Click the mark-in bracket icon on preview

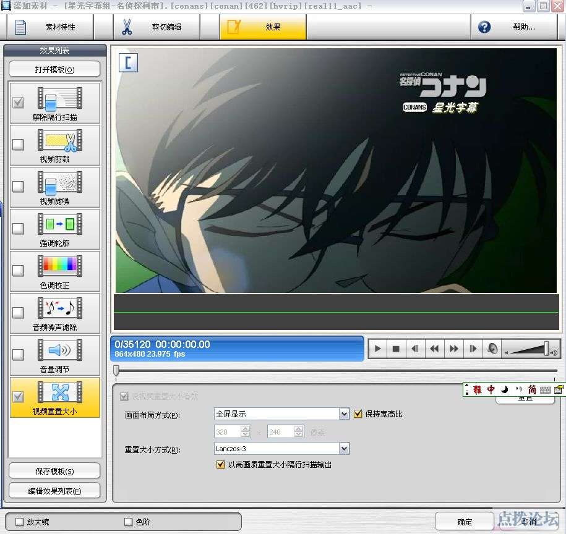coord(128,62)
